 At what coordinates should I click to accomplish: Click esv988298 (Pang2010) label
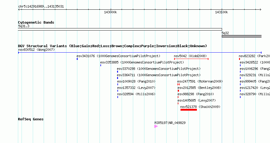pyautogui.click(x=196, y=94)
